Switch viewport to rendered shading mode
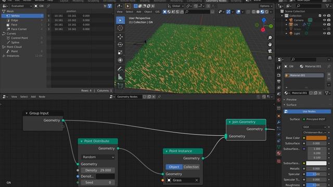Viewport: 333px width, 187px height. click(266, 12)
